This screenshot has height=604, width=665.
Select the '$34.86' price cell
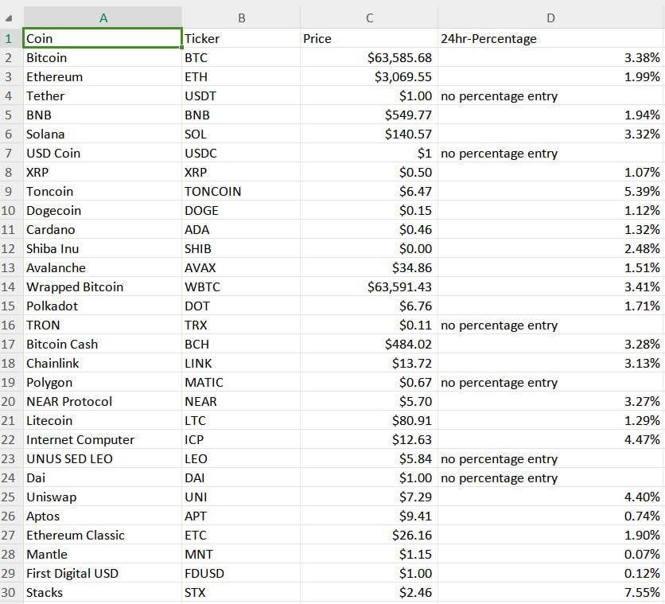pos(369,267)
